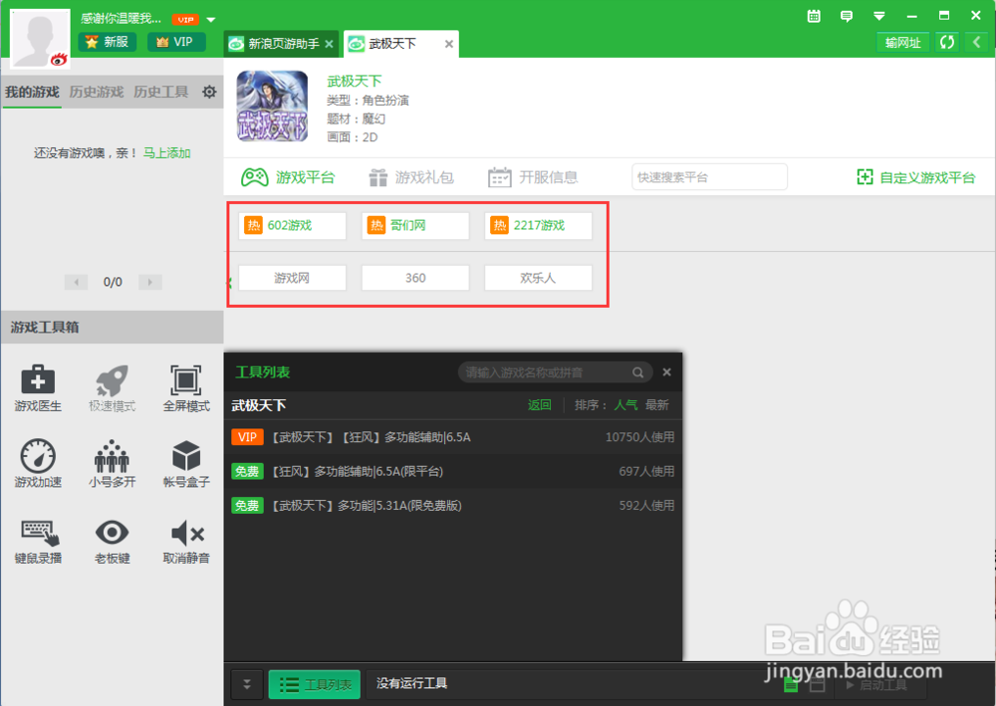Sort tools by 最新
The image size is (996, 706).
pos(656,405)
